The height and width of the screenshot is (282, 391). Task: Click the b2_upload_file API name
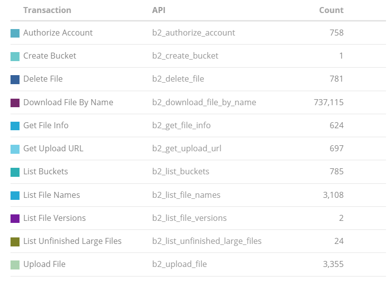(x=179, y=264)
